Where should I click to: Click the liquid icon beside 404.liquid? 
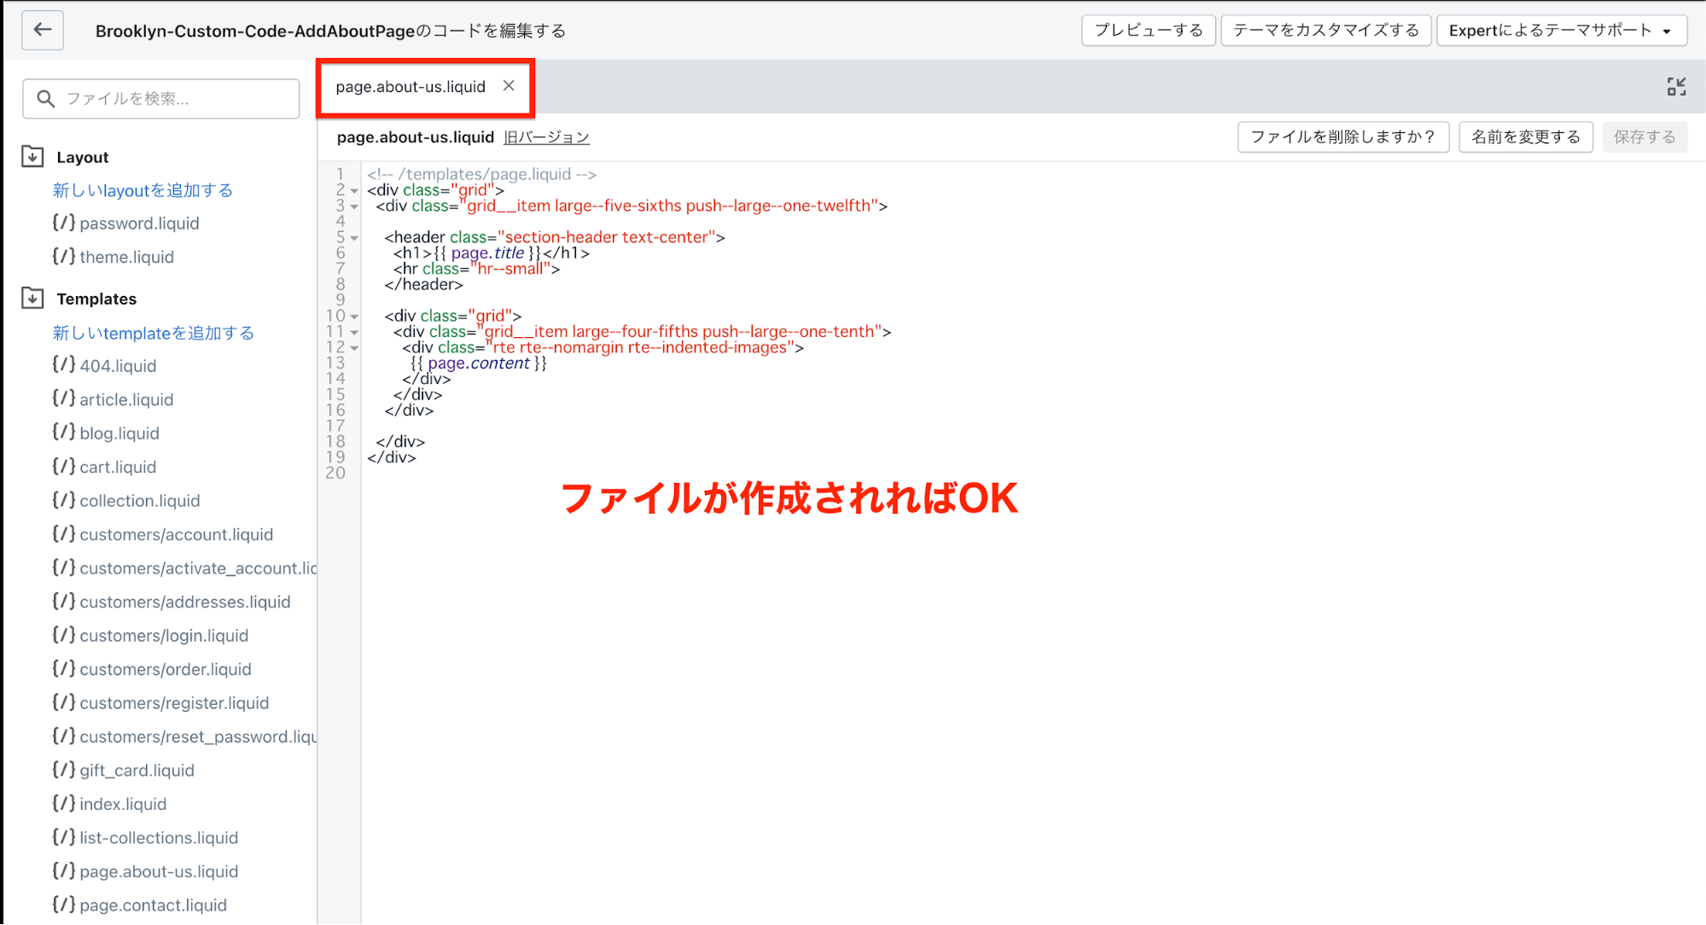pyautogui.click(x=64, y=364)
